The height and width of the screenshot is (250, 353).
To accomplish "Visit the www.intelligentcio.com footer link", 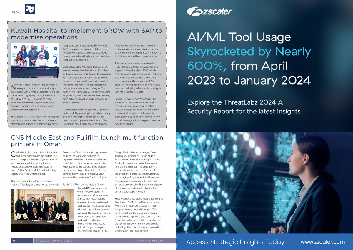I will 149,241.
